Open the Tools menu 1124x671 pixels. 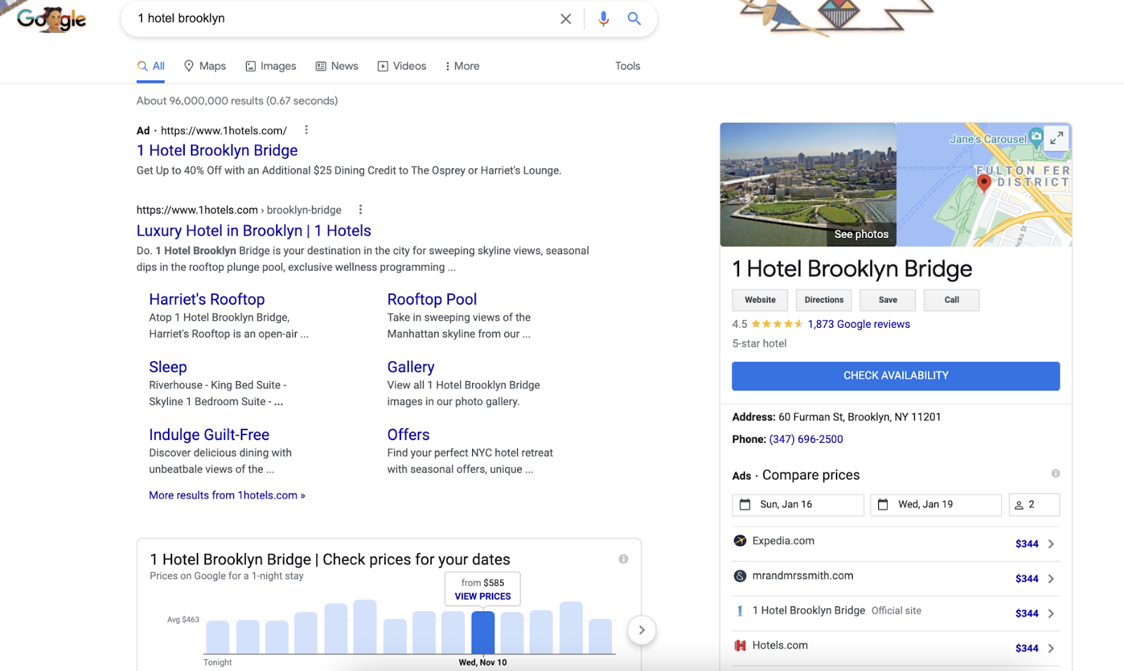tap(628, 66)
